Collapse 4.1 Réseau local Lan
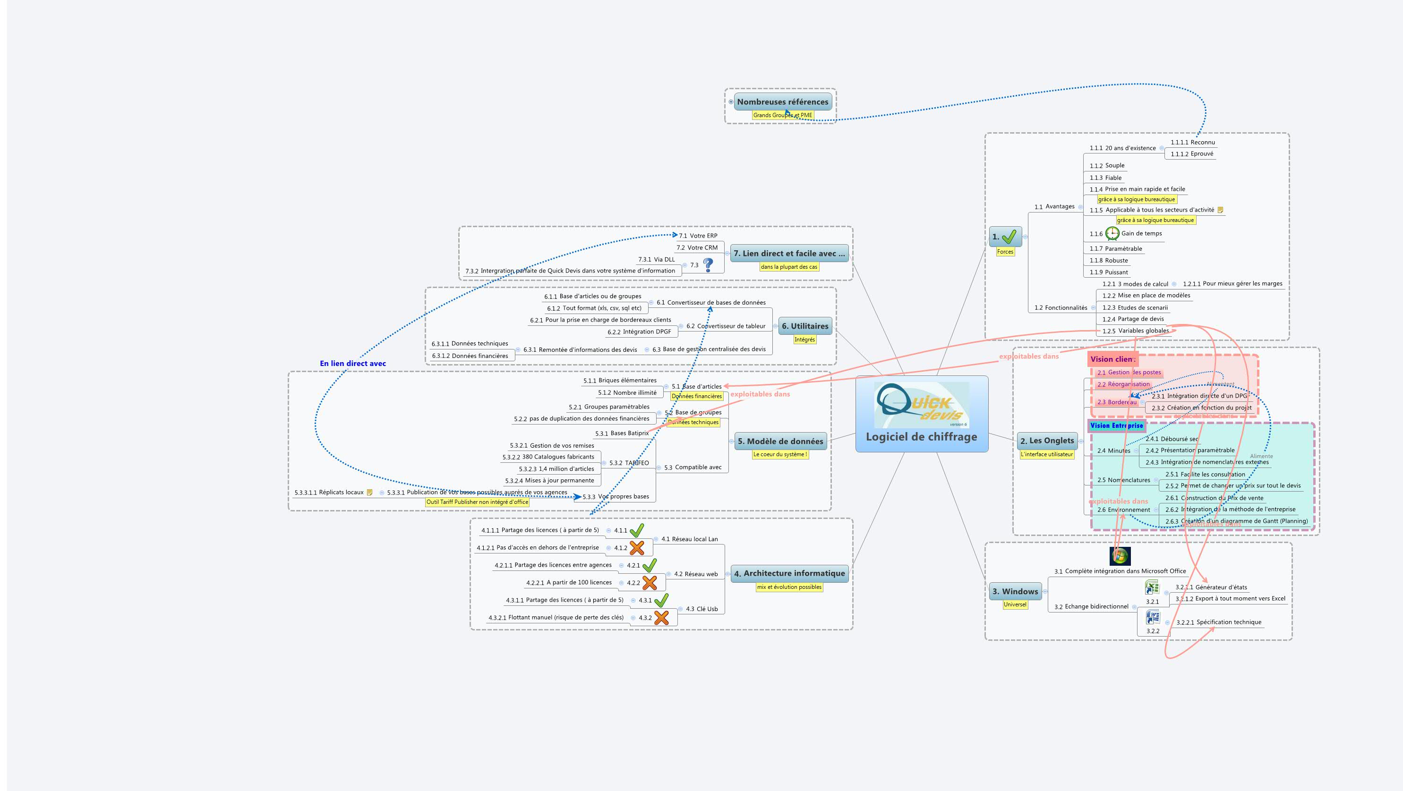This screenshot has height=791, width=1403. pos(656,539)
